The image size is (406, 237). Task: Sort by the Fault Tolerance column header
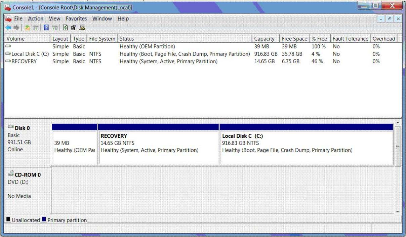[x=350, y=39]
